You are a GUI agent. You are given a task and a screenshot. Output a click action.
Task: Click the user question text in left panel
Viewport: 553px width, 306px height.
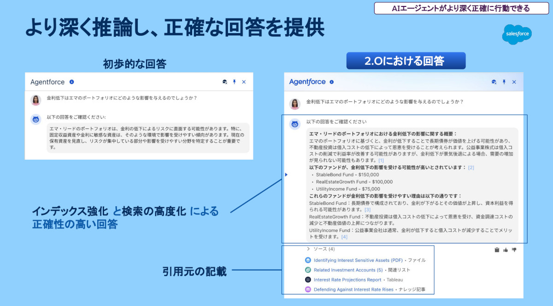pos(122,98)
